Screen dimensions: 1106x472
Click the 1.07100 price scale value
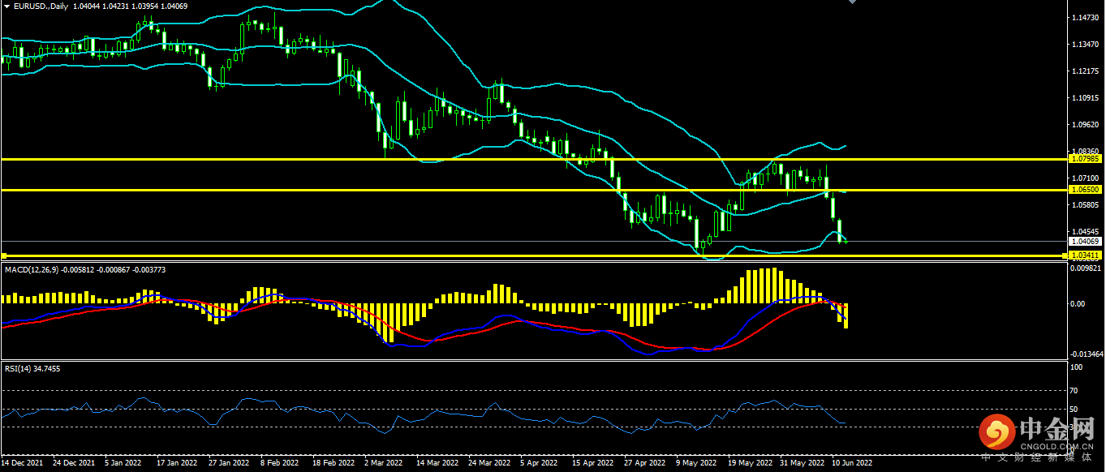click(1087, 178)
